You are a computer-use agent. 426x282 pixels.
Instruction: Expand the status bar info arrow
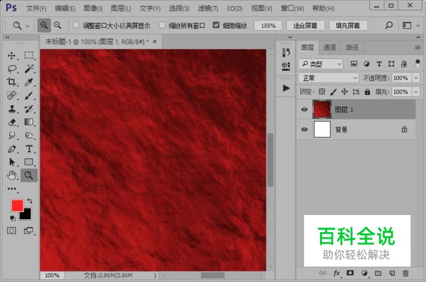155,275
